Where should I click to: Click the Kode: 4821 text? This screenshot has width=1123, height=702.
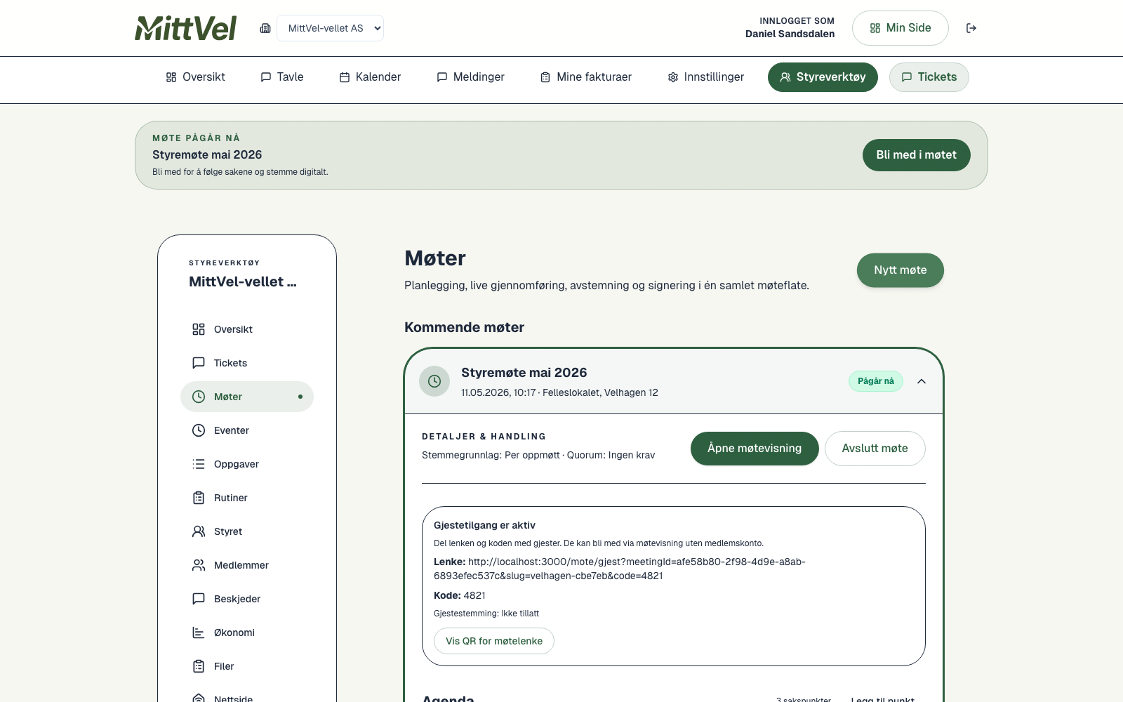460,595
